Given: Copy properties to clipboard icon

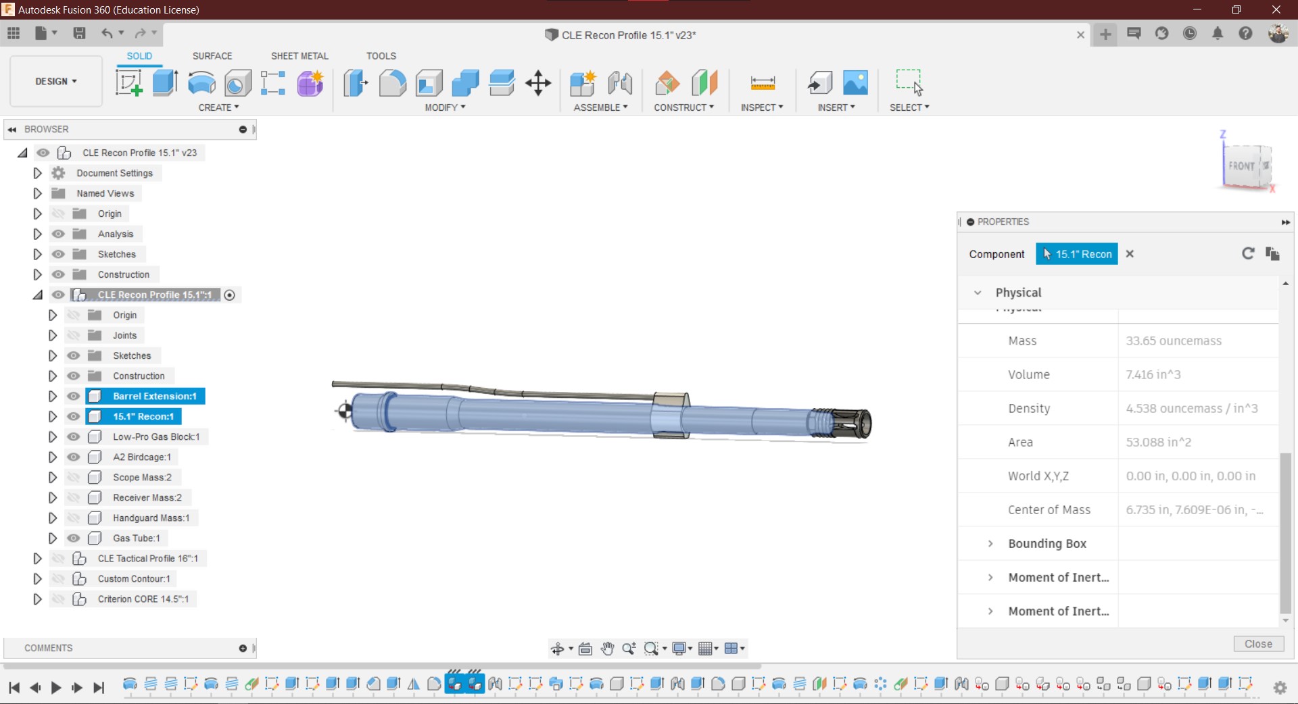Looking at the screenshot, I should point(1272,253).
